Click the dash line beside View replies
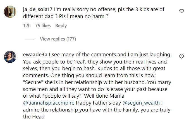This screenshot has width=189, height=119. (x=29, y=39)
